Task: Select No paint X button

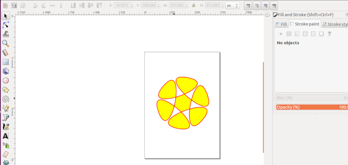Action: point(281,34)
